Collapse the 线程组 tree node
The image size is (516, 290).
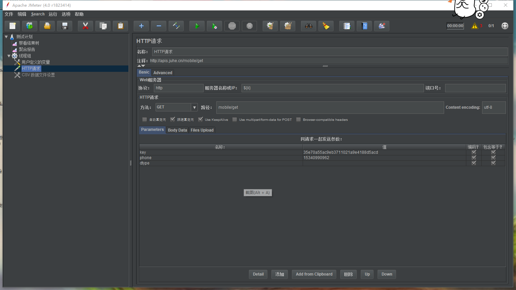9,56
